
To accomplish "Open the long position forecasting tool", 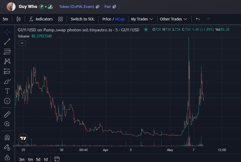I will (7, 71).
